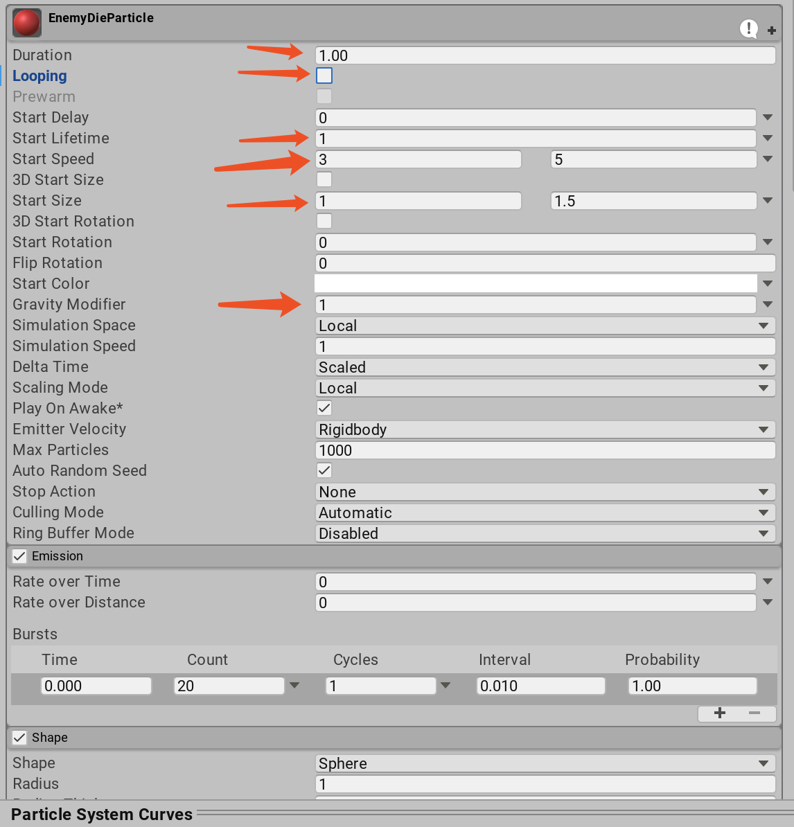
Task: Uncheck Play On Awake
Action: [x=324, y=408]
